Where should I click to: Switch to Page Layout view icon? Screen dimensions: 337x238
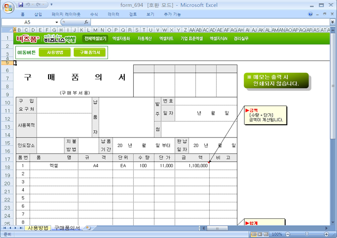point(260,234)
